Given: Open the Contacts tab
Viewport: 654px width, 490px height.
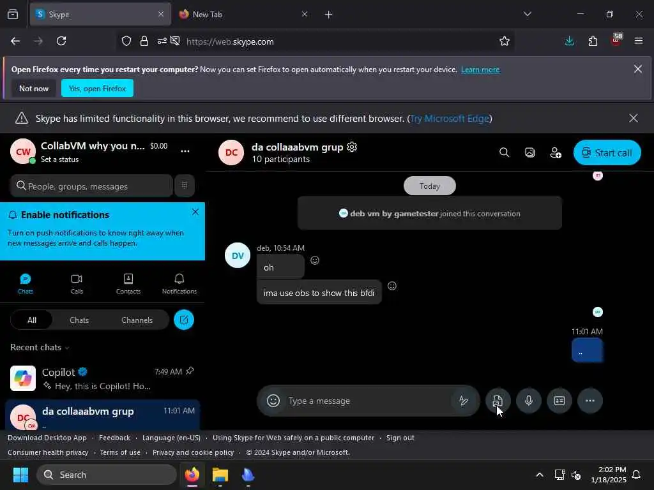Looking at the screenshot, I should click(128, 284).
